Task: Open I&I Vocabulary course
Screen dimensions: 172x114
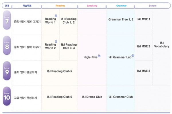Action: click(162, 45)
